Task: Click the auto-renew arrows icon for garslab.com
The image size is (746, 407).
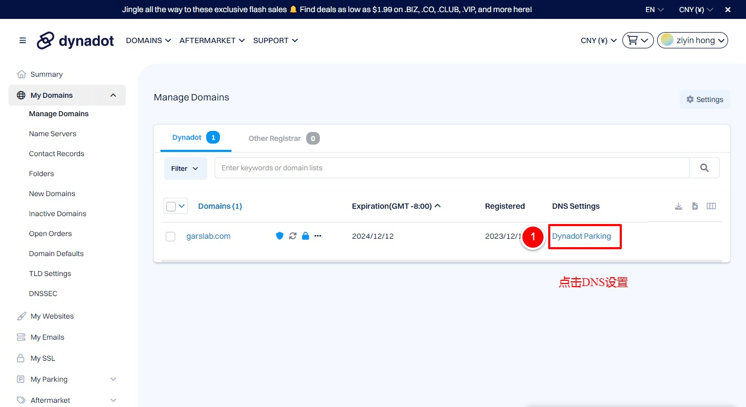Action: 293,236
